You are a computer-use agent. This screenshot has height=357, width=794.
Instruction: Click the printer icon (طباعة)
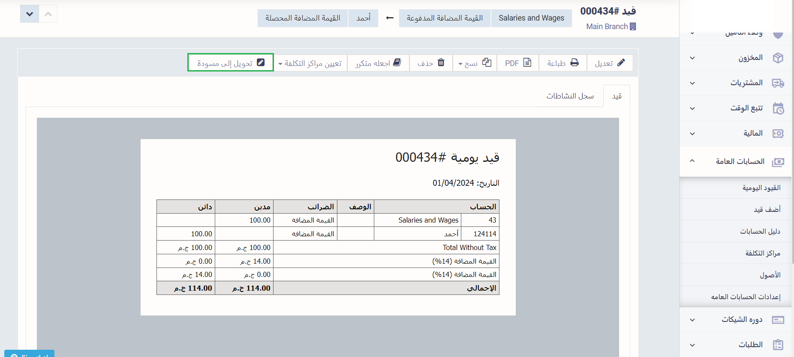574,62
